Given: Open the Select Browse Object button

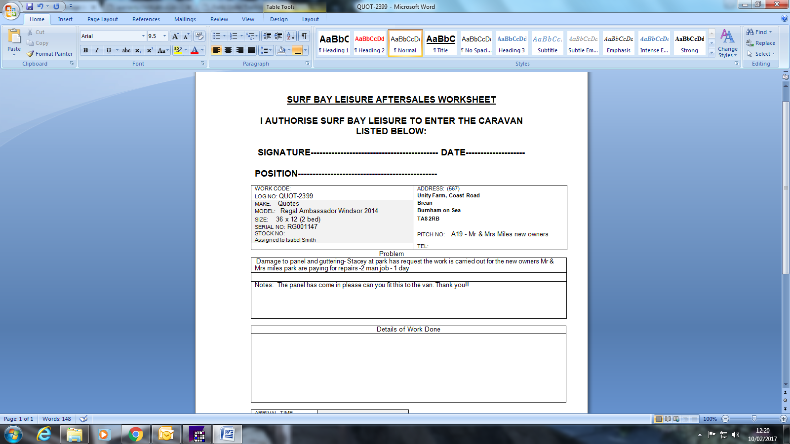Looking at the screenshot, I should pyautogui.click(x=786, y=401).
